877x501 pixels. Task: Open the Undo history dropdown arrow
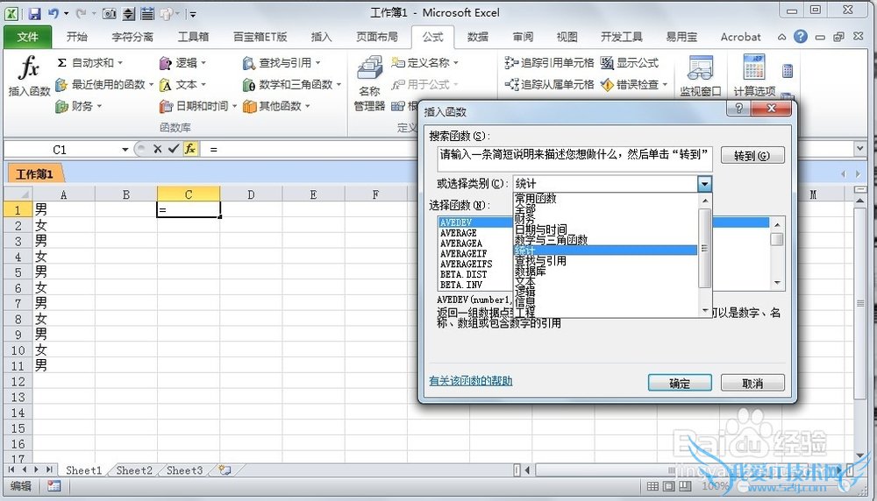[x=66, y=13]
